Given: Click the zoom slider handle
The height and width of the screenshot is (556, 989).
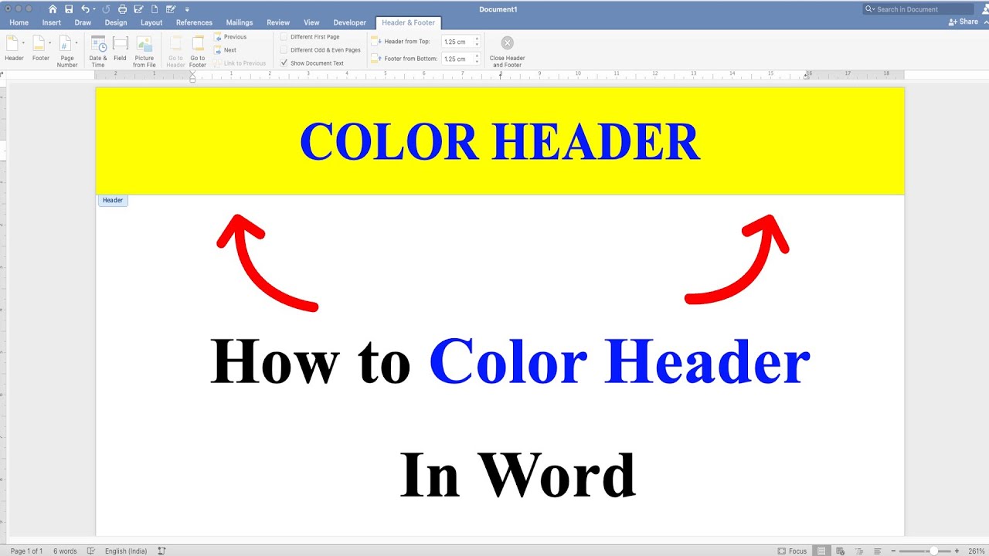Looking at the screenshot, I should [933, 551].
